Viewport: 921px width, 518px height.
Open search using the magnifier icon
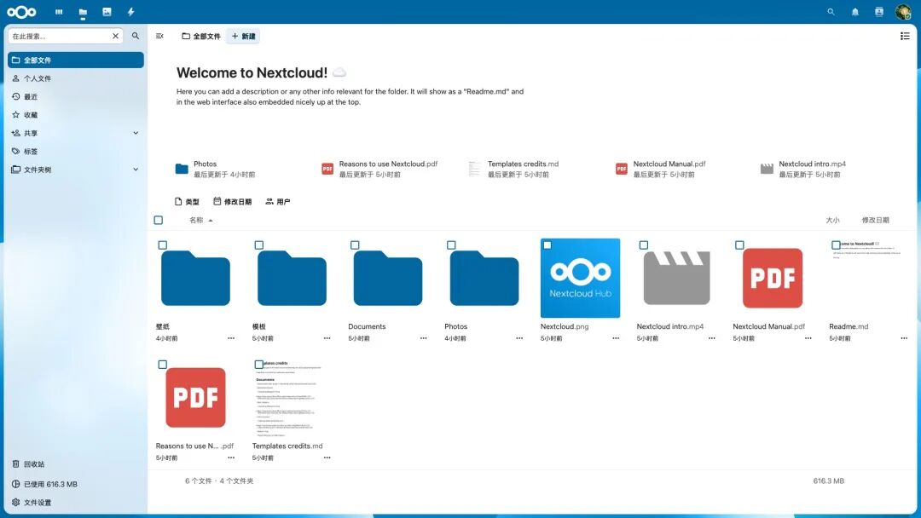click(x=831, y=12)
